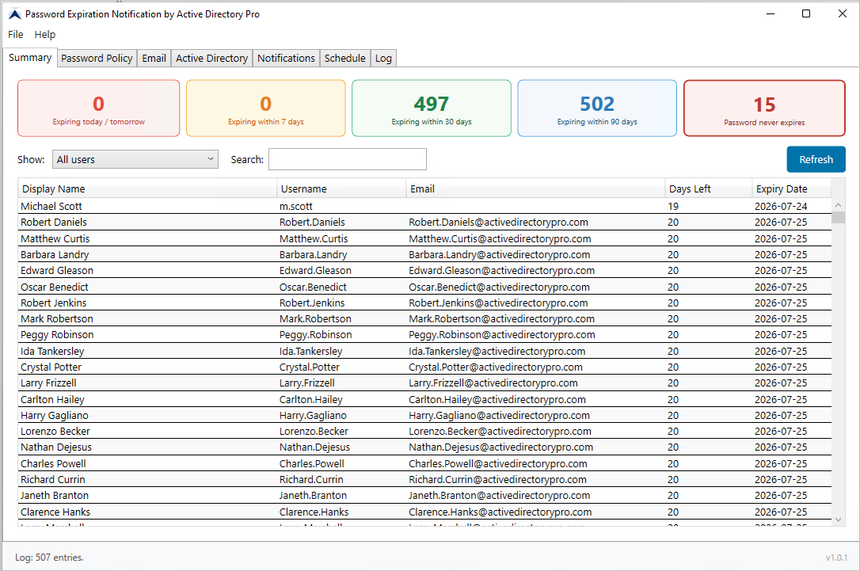Click the Carlton.Hailey username cell
The height and width of the screenshot is (571, 860).
(x=311, y=399)
